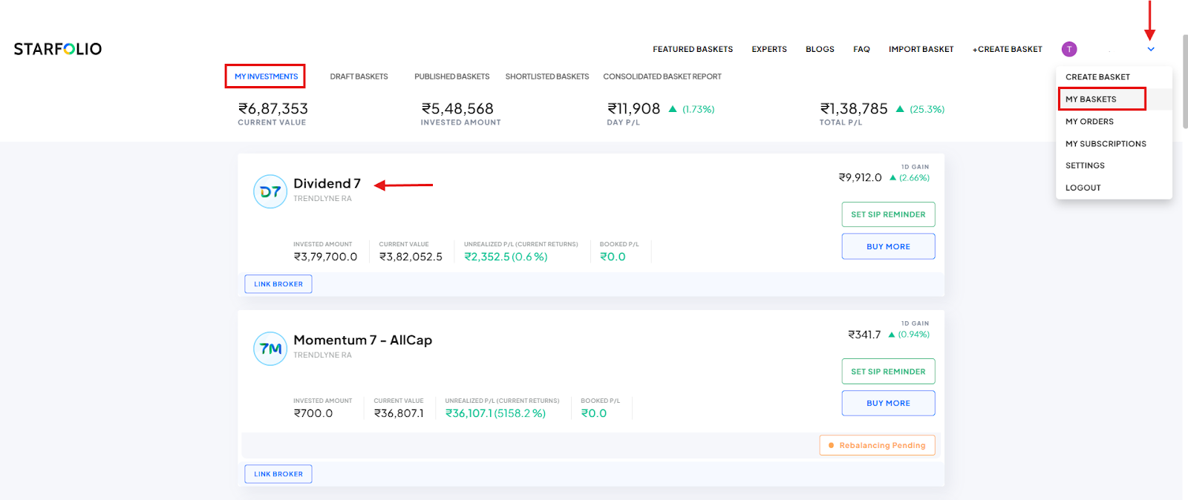Open Featured Baskets navigation link
This screenshot has height=500, width=1188.
(693, 49)
